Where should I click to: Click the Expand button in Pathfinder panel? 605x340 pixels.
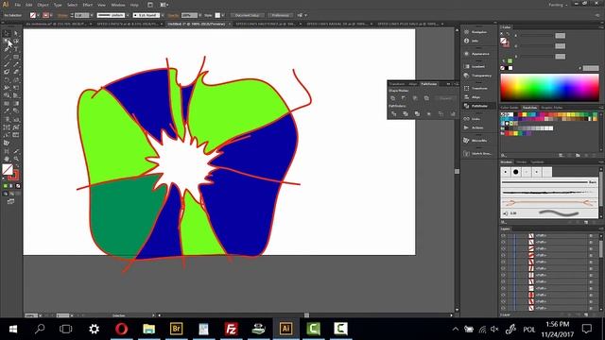point(445,98)
